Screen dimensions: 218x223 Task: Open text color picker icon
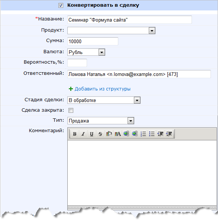pyautogui.click(x=118, y=134)
